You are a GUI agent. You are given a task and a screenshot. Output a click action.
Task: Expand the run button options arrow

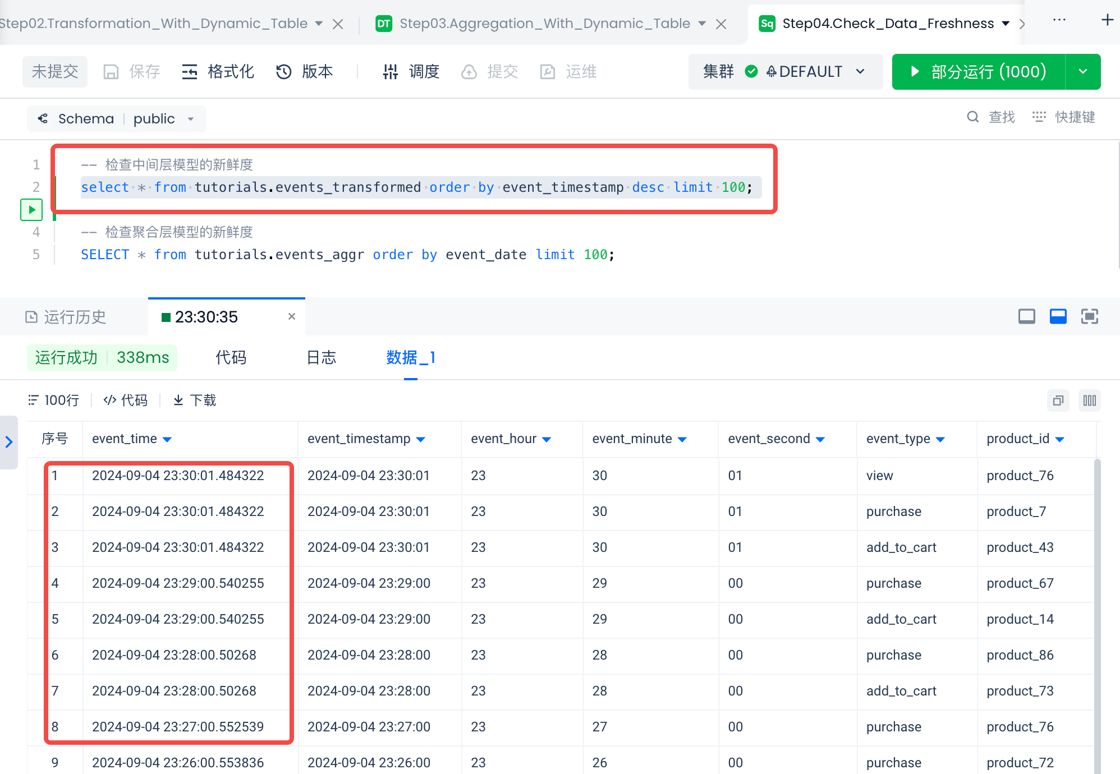click(1083, 72)
